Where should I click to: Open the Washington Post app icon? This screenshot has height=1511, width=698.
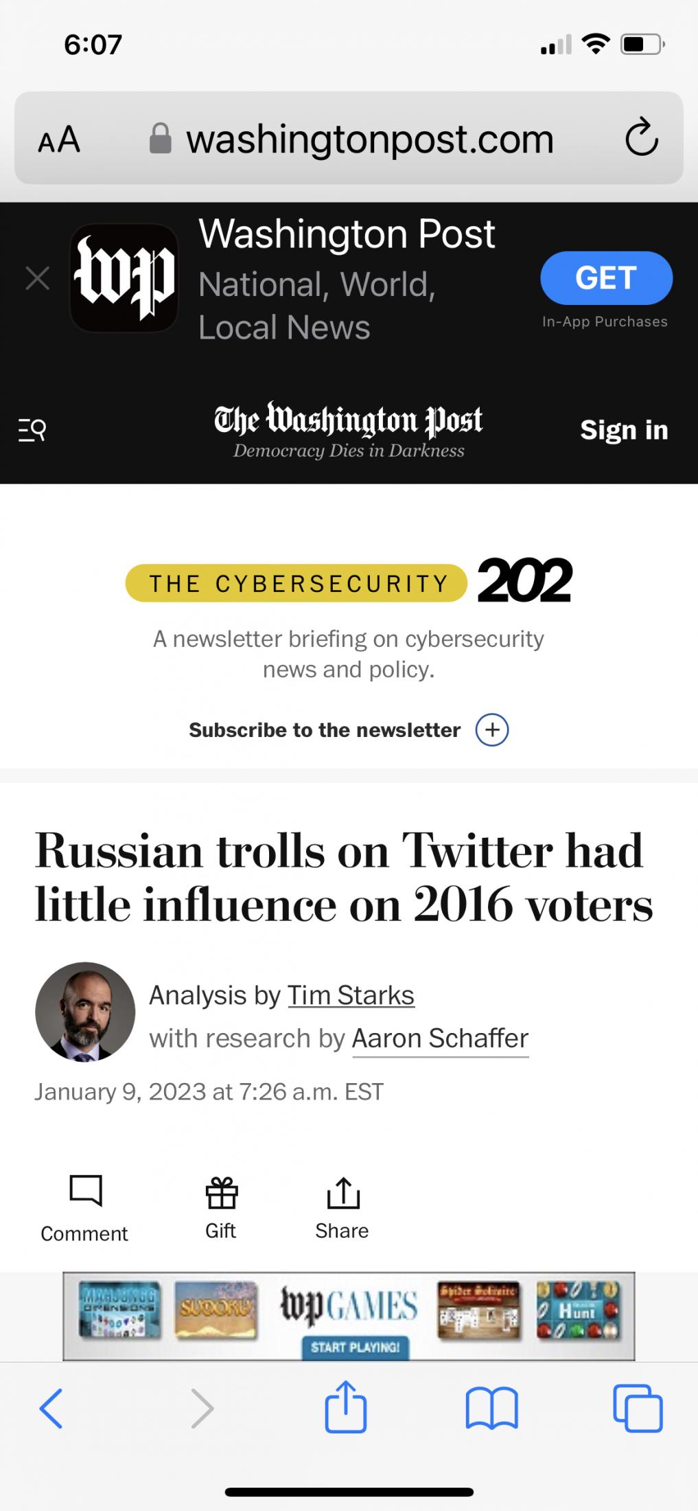pyautogui.click(x=124, y=278)
